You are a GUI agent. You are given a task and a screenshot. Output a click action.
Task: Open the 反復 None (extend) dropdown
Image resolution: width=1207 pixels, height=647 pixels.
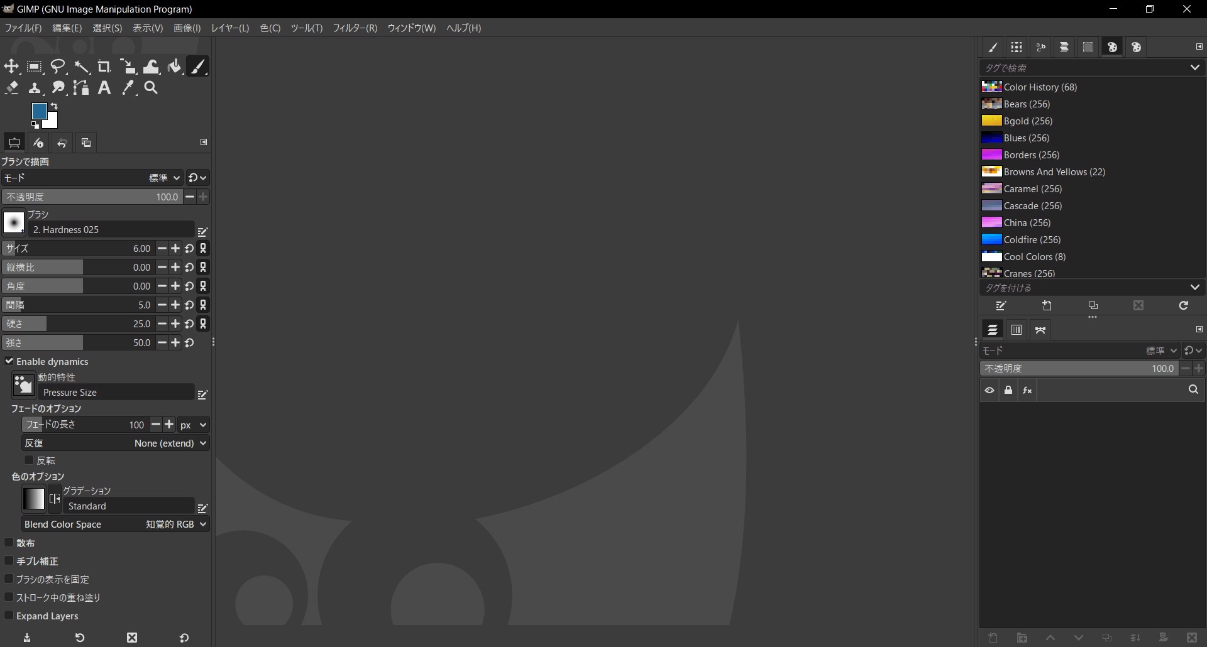[116, 443]
